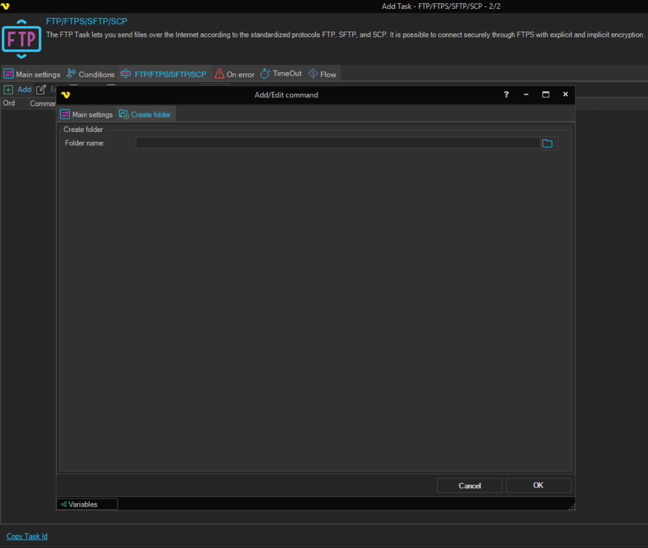The image size is (648, 548).
Task: Switch to dialog's Main settings tab
Action: (x=86, y=115)
